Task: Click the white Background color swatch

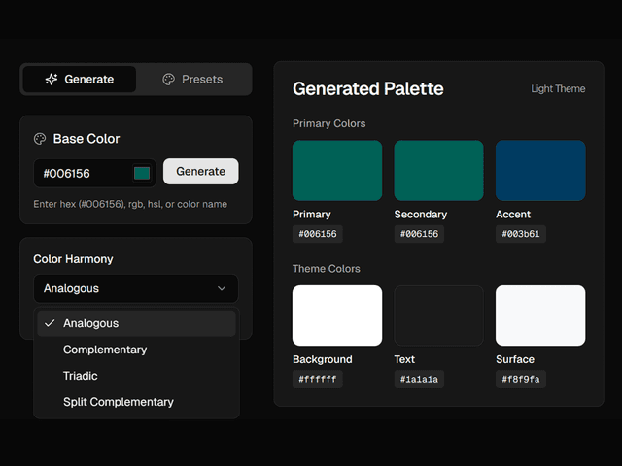Action: coord(337,316)
